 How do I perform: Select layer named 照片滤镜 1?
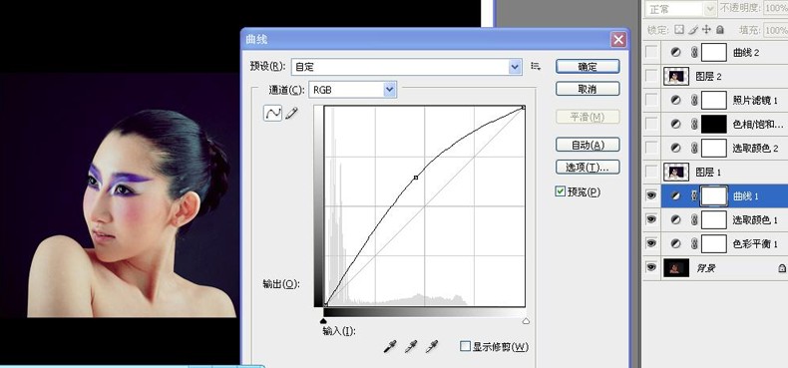(755, 101)
